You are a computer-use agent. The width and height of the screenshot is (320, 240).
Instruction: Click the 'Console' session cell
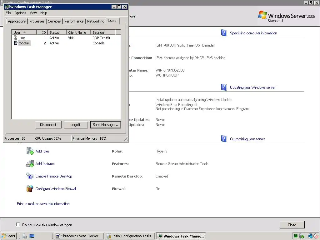(x=98, y=43)
